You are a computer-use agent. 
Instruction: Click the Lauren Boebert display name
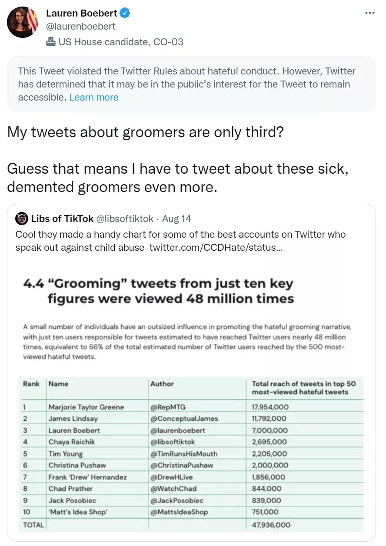pyautogui.click(x=82, y=13)
